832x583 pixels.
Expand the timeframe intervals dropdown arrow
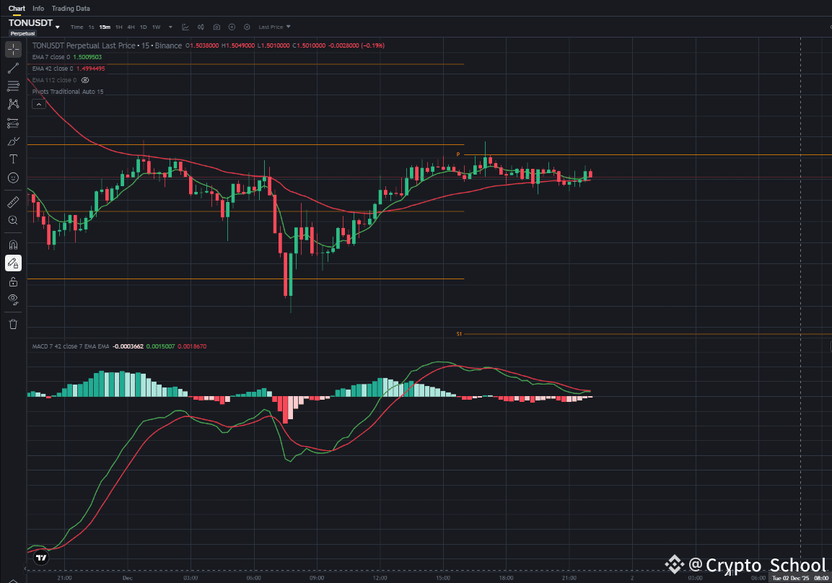point(170,26)
